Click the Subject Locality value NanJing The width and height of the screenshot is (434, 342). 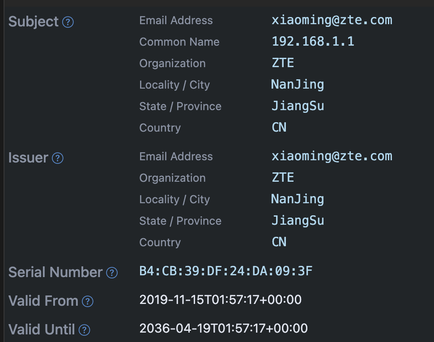298,85
